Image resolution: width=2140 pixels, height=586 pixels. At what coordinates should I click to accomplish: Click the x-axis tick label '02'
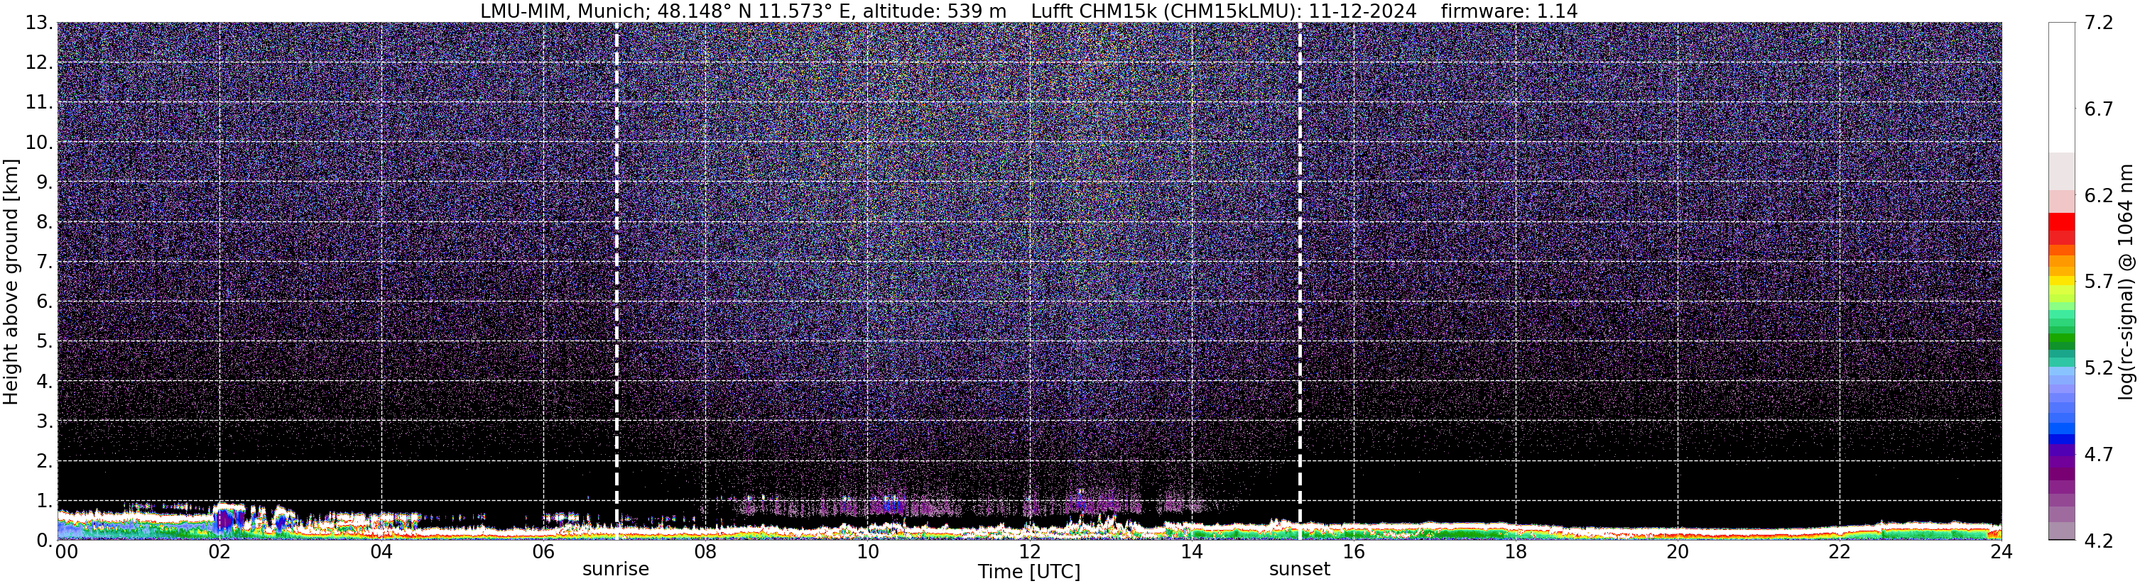tap(219, 552)
